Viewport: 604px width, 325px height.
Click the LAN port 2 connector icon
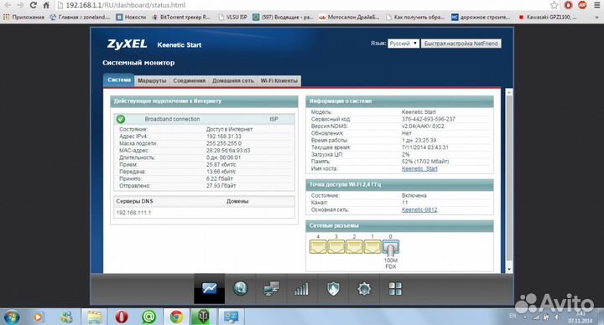[354, 246]
